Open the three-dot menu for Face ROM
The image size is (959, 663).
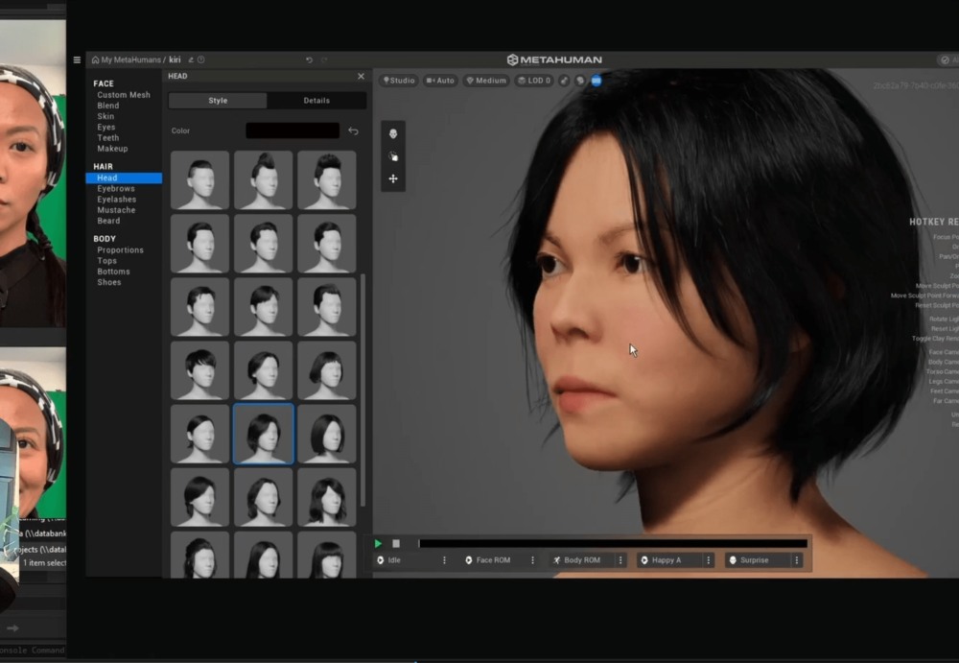point(532,560)
